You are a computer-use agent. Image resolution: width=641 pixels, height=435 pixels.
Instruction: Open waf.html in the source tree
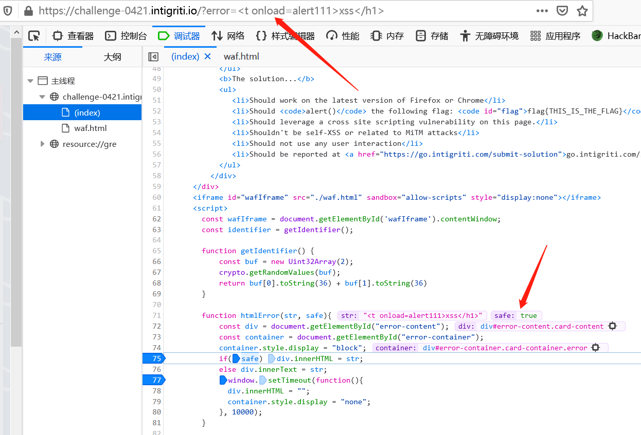pyautogui.click(x=82, y=128)
